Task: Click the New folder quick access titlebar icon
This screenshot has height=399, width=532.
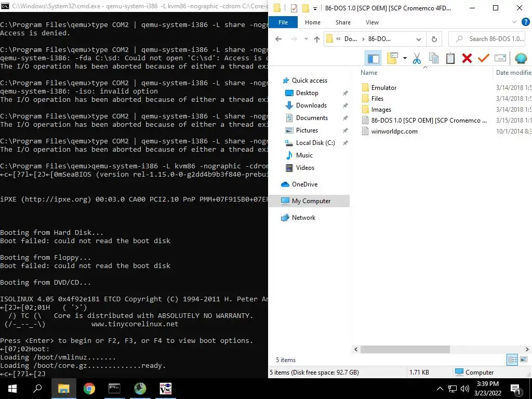Action: 305,8
